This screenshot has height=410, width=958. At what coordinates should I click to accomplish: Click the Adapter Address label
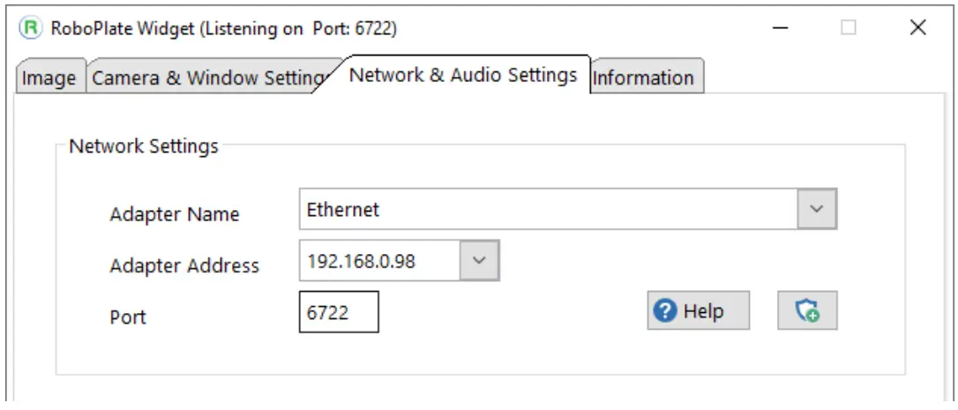click(x=184, y=265)
